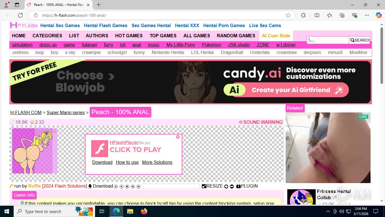
Task: Click H-FLASH.COM breadcrumb link
Action: click(x=26, y=112)
